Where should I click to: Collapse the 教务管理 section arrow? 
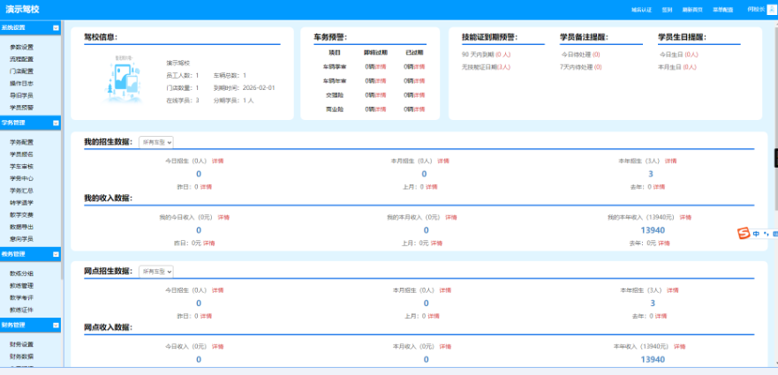coord(56,254)
